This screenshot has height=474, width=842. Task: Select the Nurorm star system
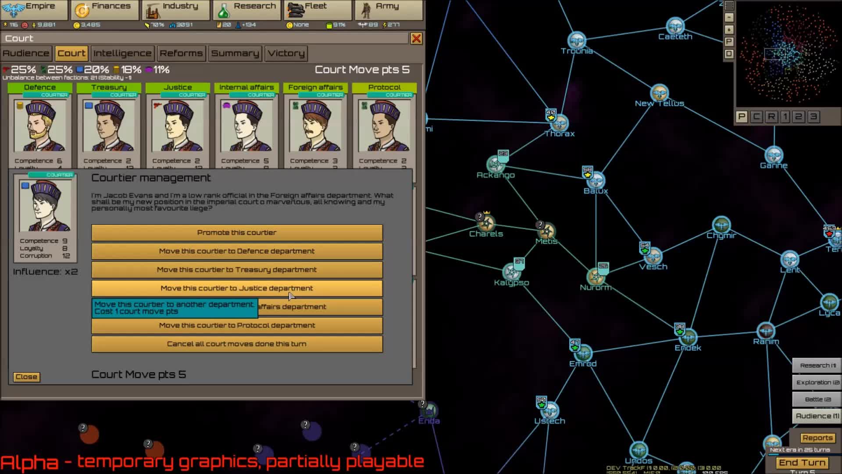[x=596, y=277]
